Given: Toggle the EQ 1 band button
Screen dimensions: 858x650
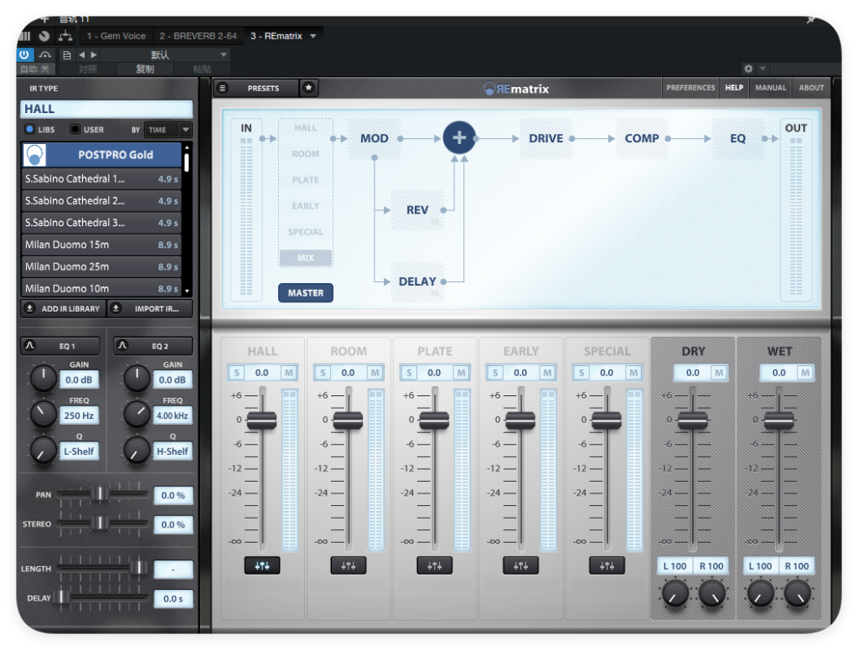Looking at the screenshot, I should tap(60, 346).
